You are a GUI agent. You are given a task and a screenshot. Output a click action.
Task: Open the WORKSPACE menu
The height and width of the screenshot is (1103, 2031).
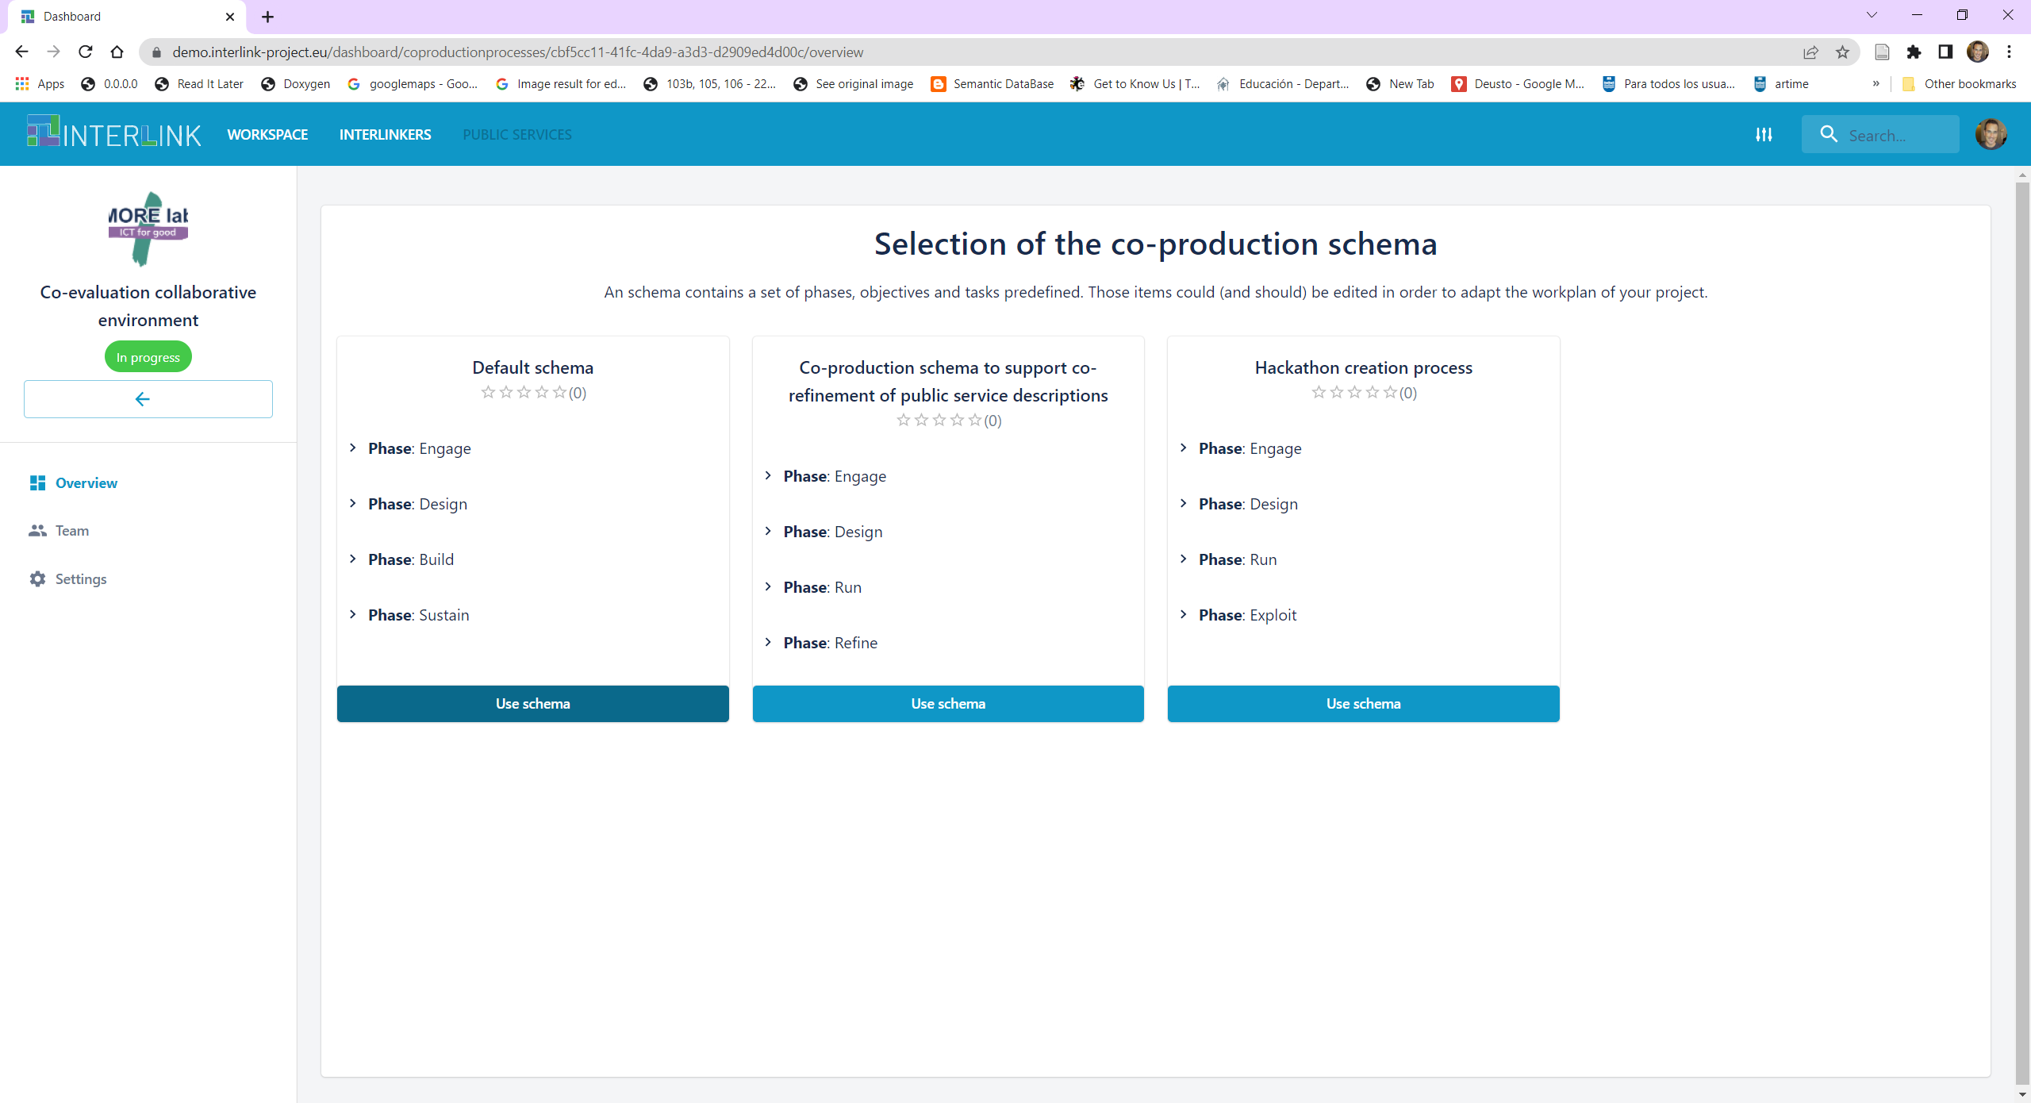click(x=267, y=134)
